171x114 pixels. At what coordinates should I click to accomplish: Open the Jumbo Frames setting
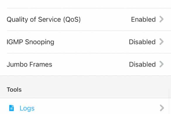pos(85,64)
